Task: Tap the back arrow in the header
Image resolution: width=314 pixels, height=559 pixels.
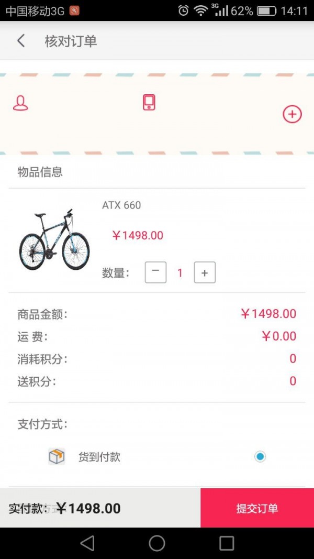Action: [x=21, y=41]
